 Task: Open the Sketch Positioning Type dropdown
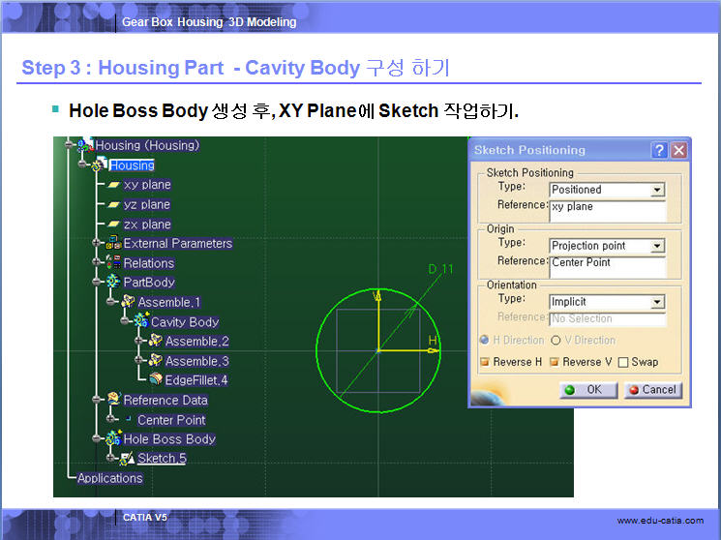click(x=658, y=191)
